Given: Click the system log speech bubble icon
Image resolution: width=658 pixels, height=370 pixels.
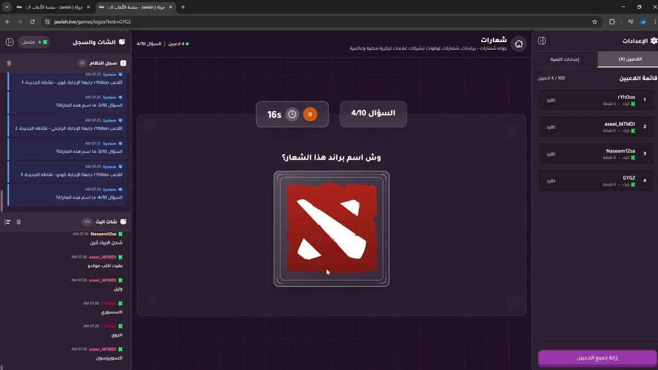Looking at the screenshot, I should (123, 63).
